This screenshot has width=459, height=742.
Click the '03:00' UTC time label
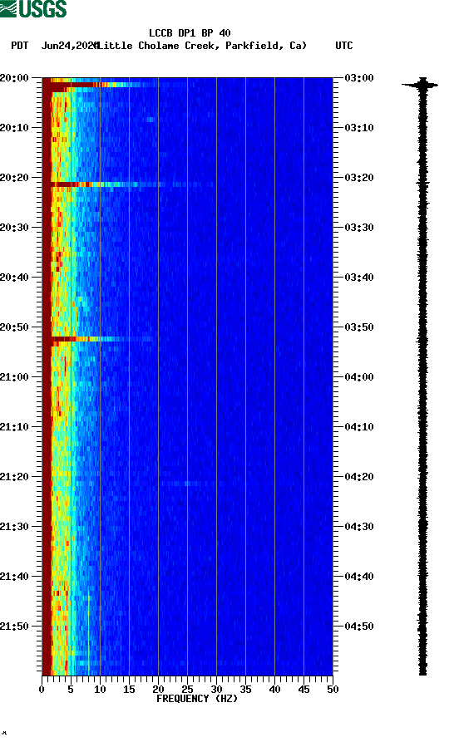point(359,77)
